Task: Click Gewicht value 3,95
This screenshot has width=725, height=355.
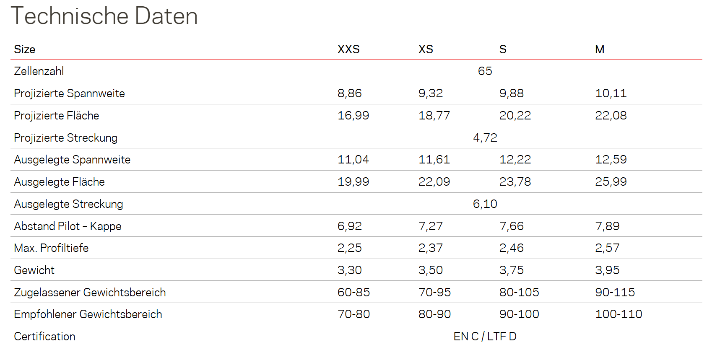Action: point(607,270)
